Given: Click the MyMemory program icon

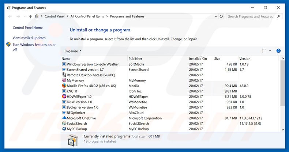Looking at the screenshot, I should [x=64, y=80].
